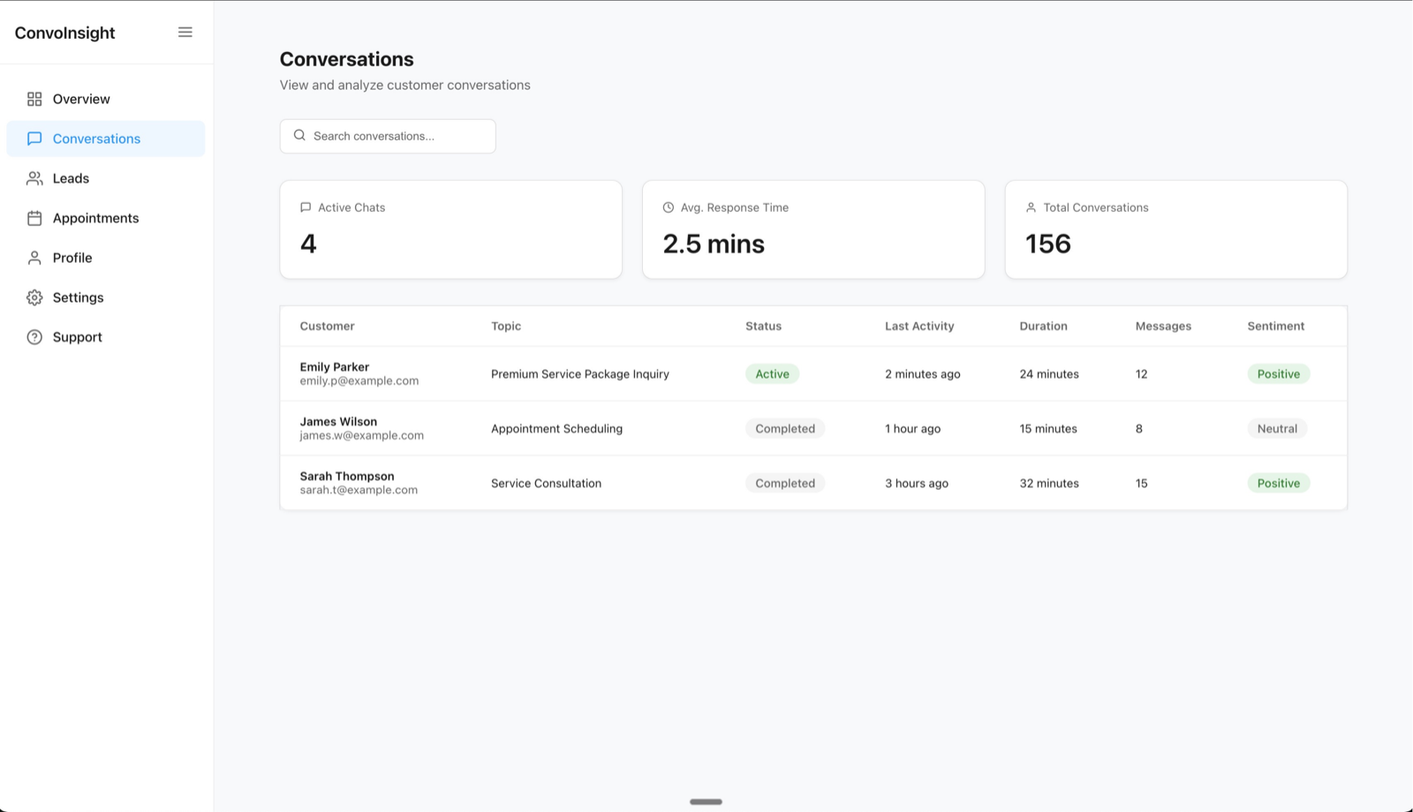Screen dimensions: 1413x812
Task: Click Sarah Thompson's Positive sentiment badge
Action: point(1279,484)
